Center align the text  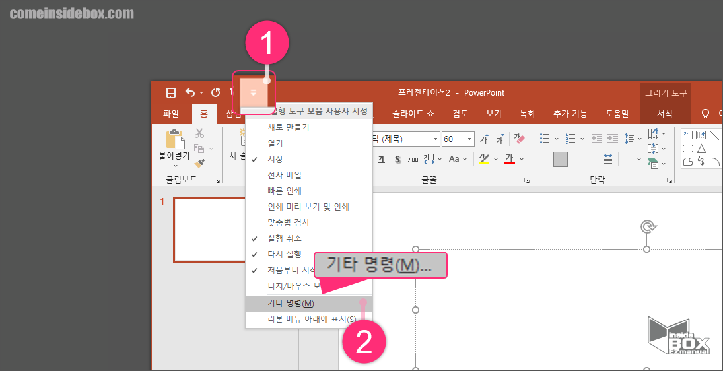point(561,159)
